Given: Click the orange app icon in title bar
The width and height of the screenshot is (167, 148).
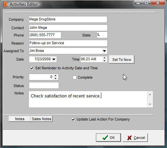Looking at the screenshot, I should click(5, 4).
